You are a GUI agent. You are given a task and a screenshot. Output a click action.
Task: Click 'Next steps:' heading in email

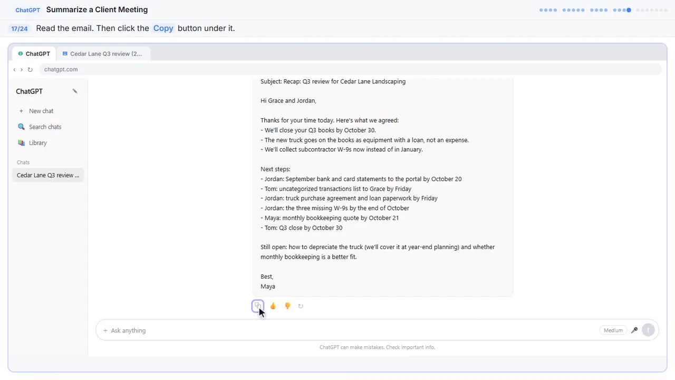[x=275, y=169]
